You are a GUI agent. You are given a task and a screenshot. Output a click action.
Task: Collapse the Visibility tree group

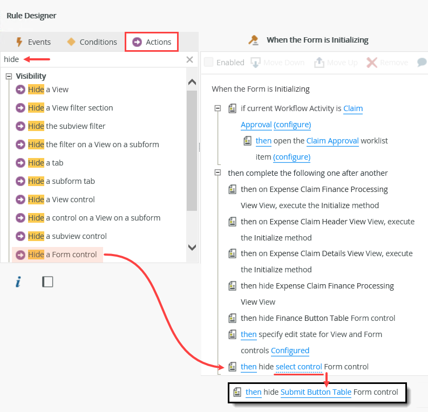coord(9,77)
